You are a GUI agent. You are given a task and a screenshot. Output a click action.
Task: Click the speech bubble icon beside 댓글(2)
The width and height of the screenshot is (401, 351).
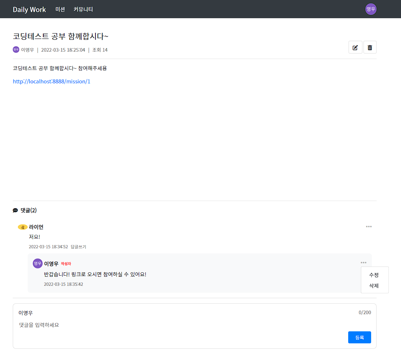[x=15, y=210]
